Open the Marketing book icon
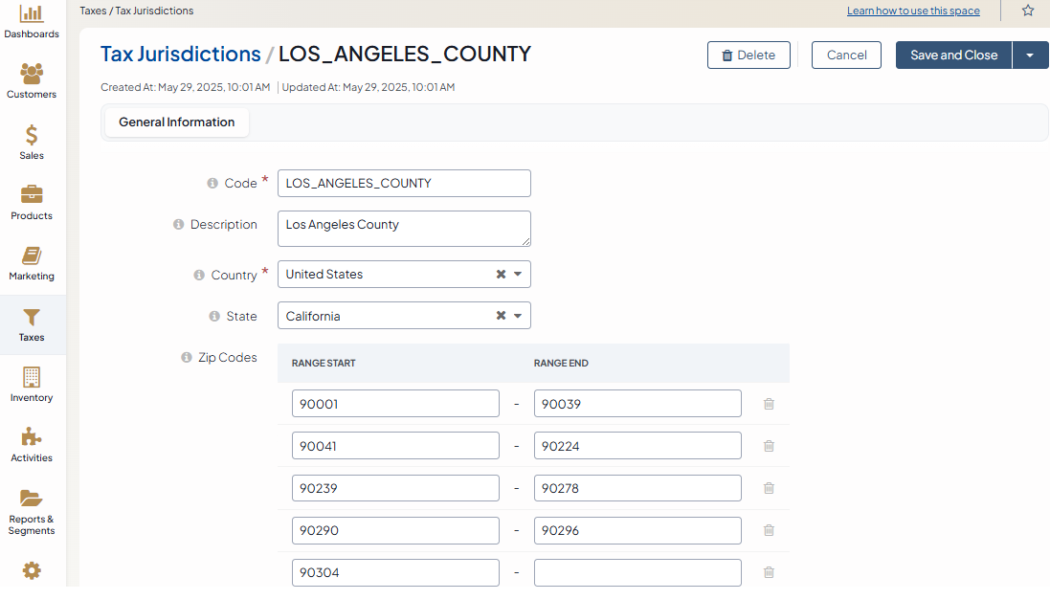 32,256
